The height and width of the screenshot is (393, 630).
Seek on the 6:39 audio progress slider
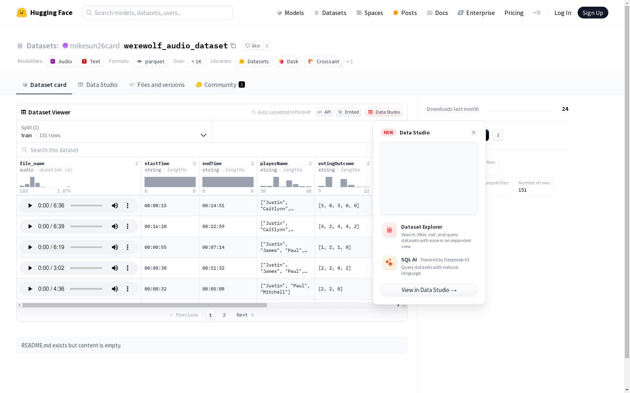[x=87, y=226]
